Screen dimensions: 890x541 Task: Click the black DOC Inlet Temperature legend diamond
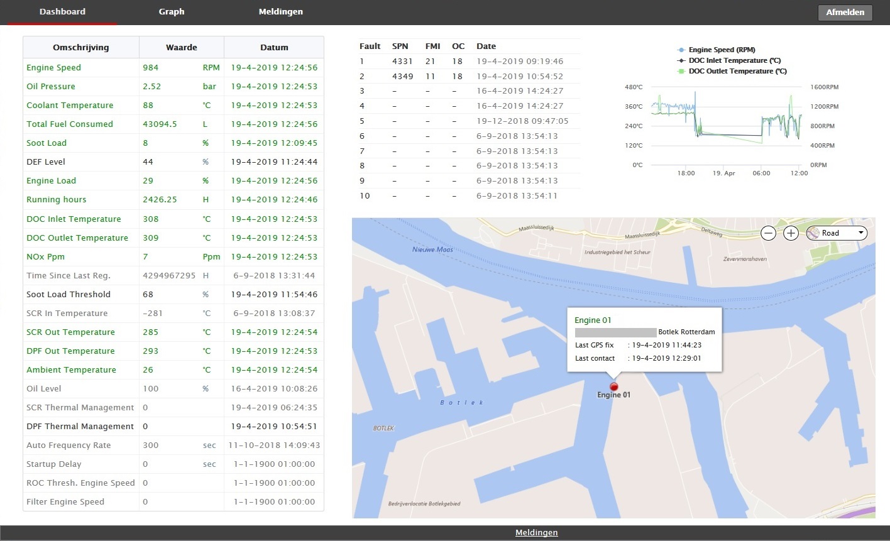(x=680, y=60)
